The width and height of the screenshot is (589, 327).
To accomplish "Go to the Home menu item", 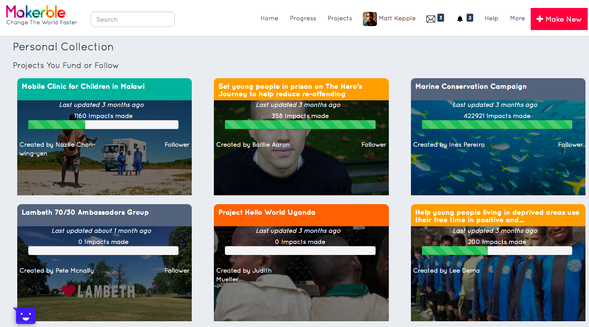I will pos(270,18).
